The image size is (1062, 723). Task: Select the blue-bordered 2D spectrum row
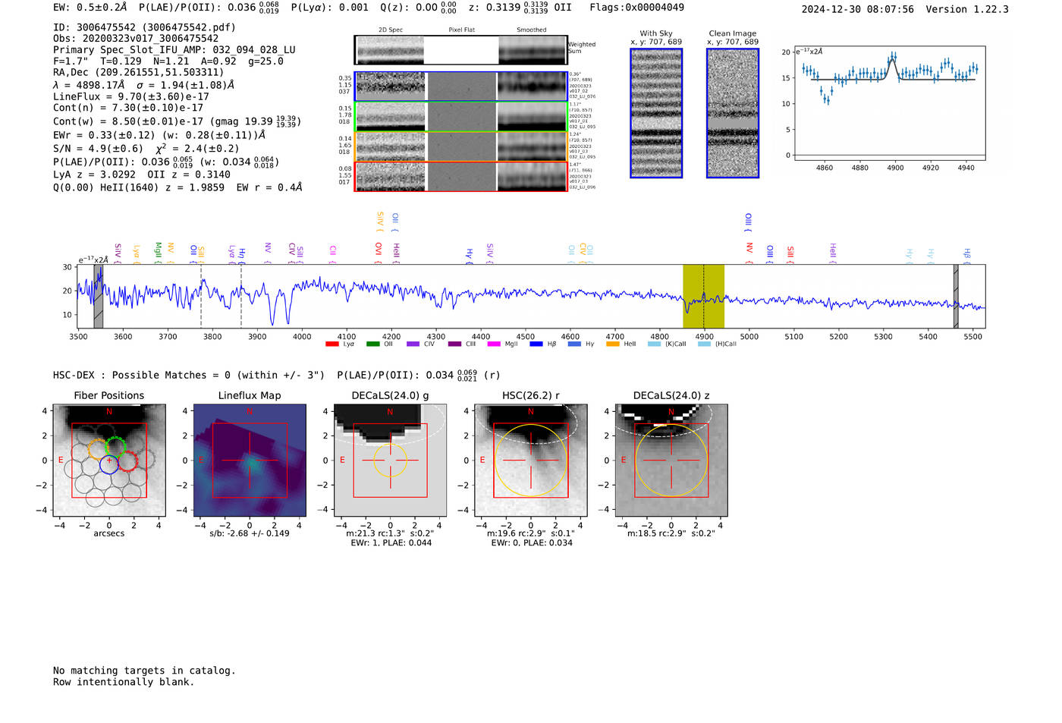pyautogui.click(x=461, y=86)
